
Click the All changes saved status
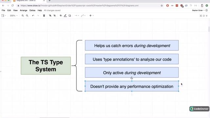pos(52,10)
